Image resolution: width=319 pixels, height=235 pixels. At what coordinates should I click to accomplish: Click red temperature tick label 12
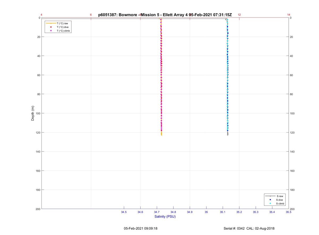239,15
